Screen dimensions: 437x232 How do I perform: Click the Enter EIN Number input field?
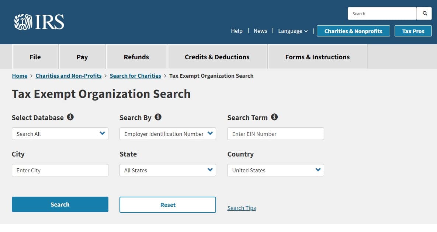[275, 134]
